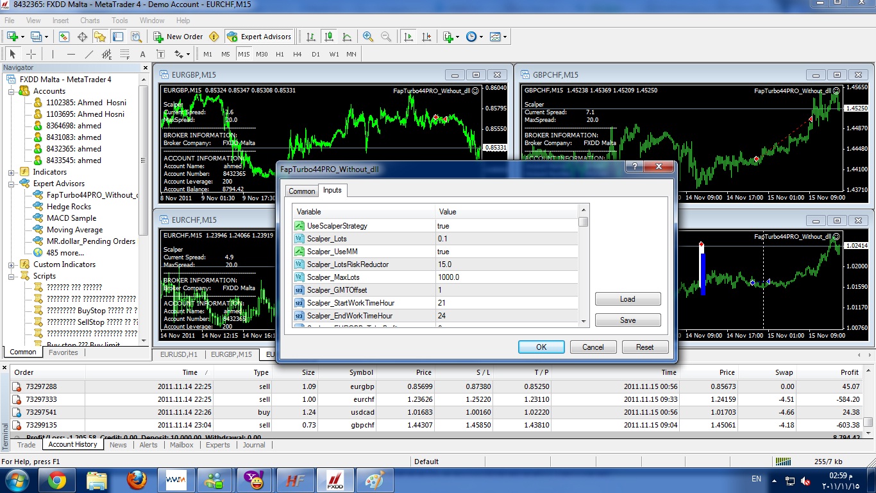This screenshot has width=876, height=493.
Task: Toggle the Data Window crosshair-circle icon
Action: [x=83, y=37]
